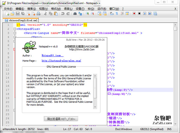This screenshot has width=180, height=133.
Task: Toggle synchronized horizontal scrolling icon
Action: (x=105, y=14)
